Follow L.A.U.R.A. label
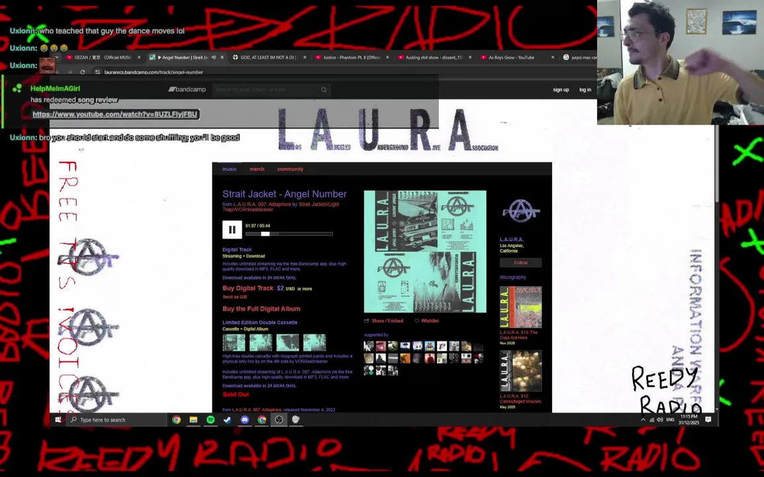764x477 pixels. pos(520,263)
